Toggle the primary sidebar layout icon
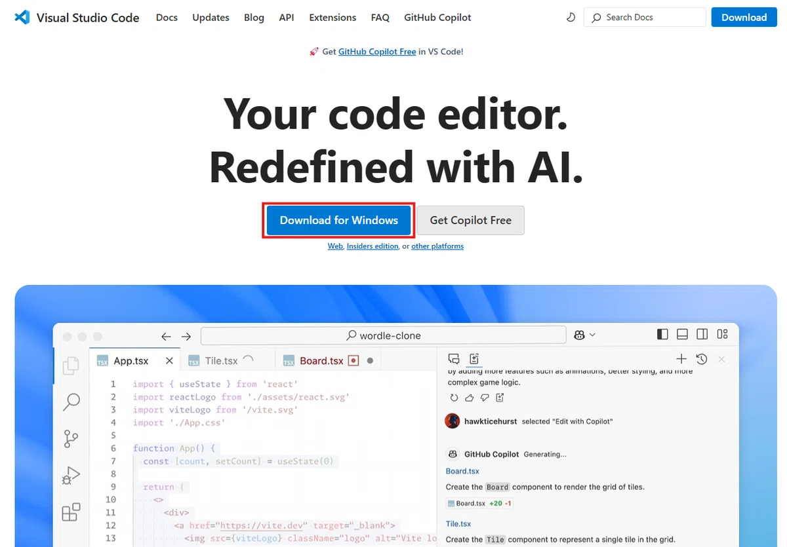 (662, 334)
